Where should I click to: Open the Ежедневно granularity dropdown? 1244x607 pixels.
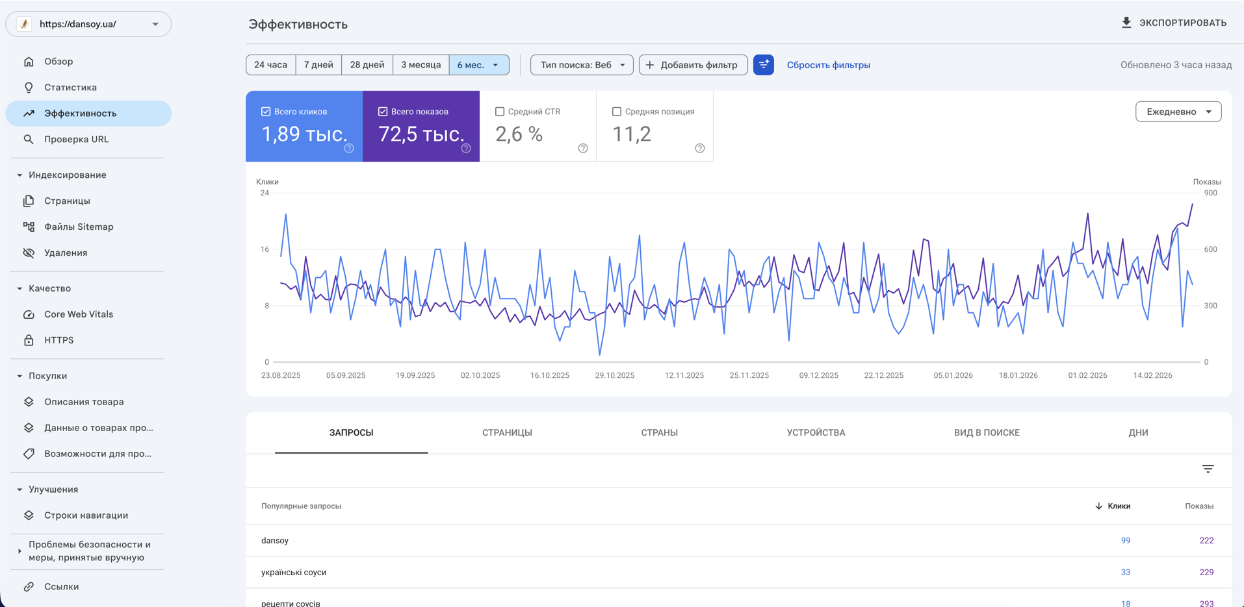click(x=1178, y=112)
